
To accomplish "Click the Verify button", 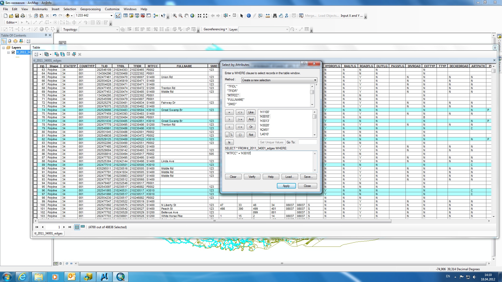I will point(252,177).
